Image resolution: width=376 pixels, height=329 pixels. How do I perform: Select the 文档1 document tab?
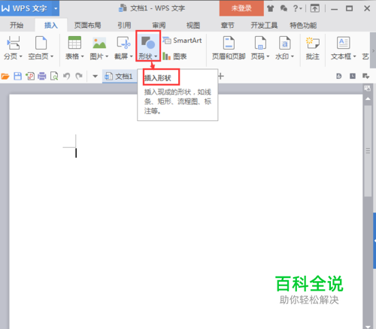tap(120, 77)
